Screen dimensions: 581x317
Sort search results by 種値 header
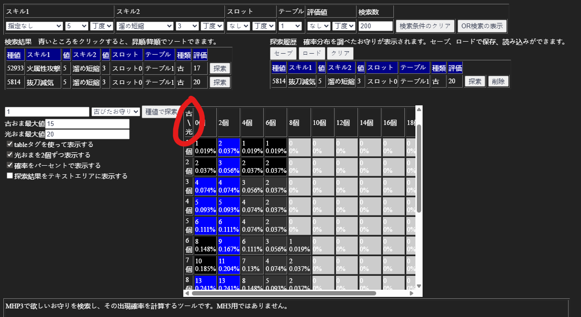pos(15,55)
